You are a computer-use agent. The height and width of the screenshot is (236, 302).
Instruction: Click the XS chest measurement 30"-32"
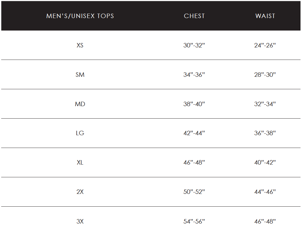(194, 45)
